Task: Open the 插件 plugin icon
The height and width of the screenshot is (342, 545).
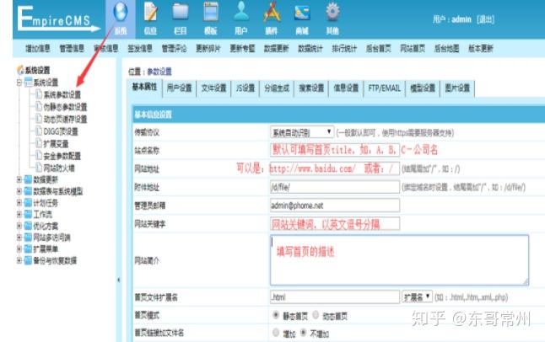Action: coord(272,12)
